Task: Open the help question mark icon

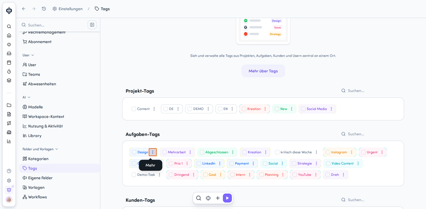Action: click(x=9, y=171)
